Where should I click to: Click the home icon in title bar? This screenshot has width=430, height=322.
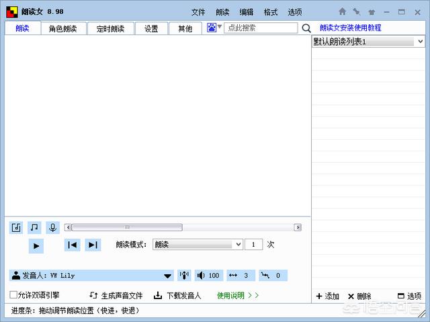342,11
